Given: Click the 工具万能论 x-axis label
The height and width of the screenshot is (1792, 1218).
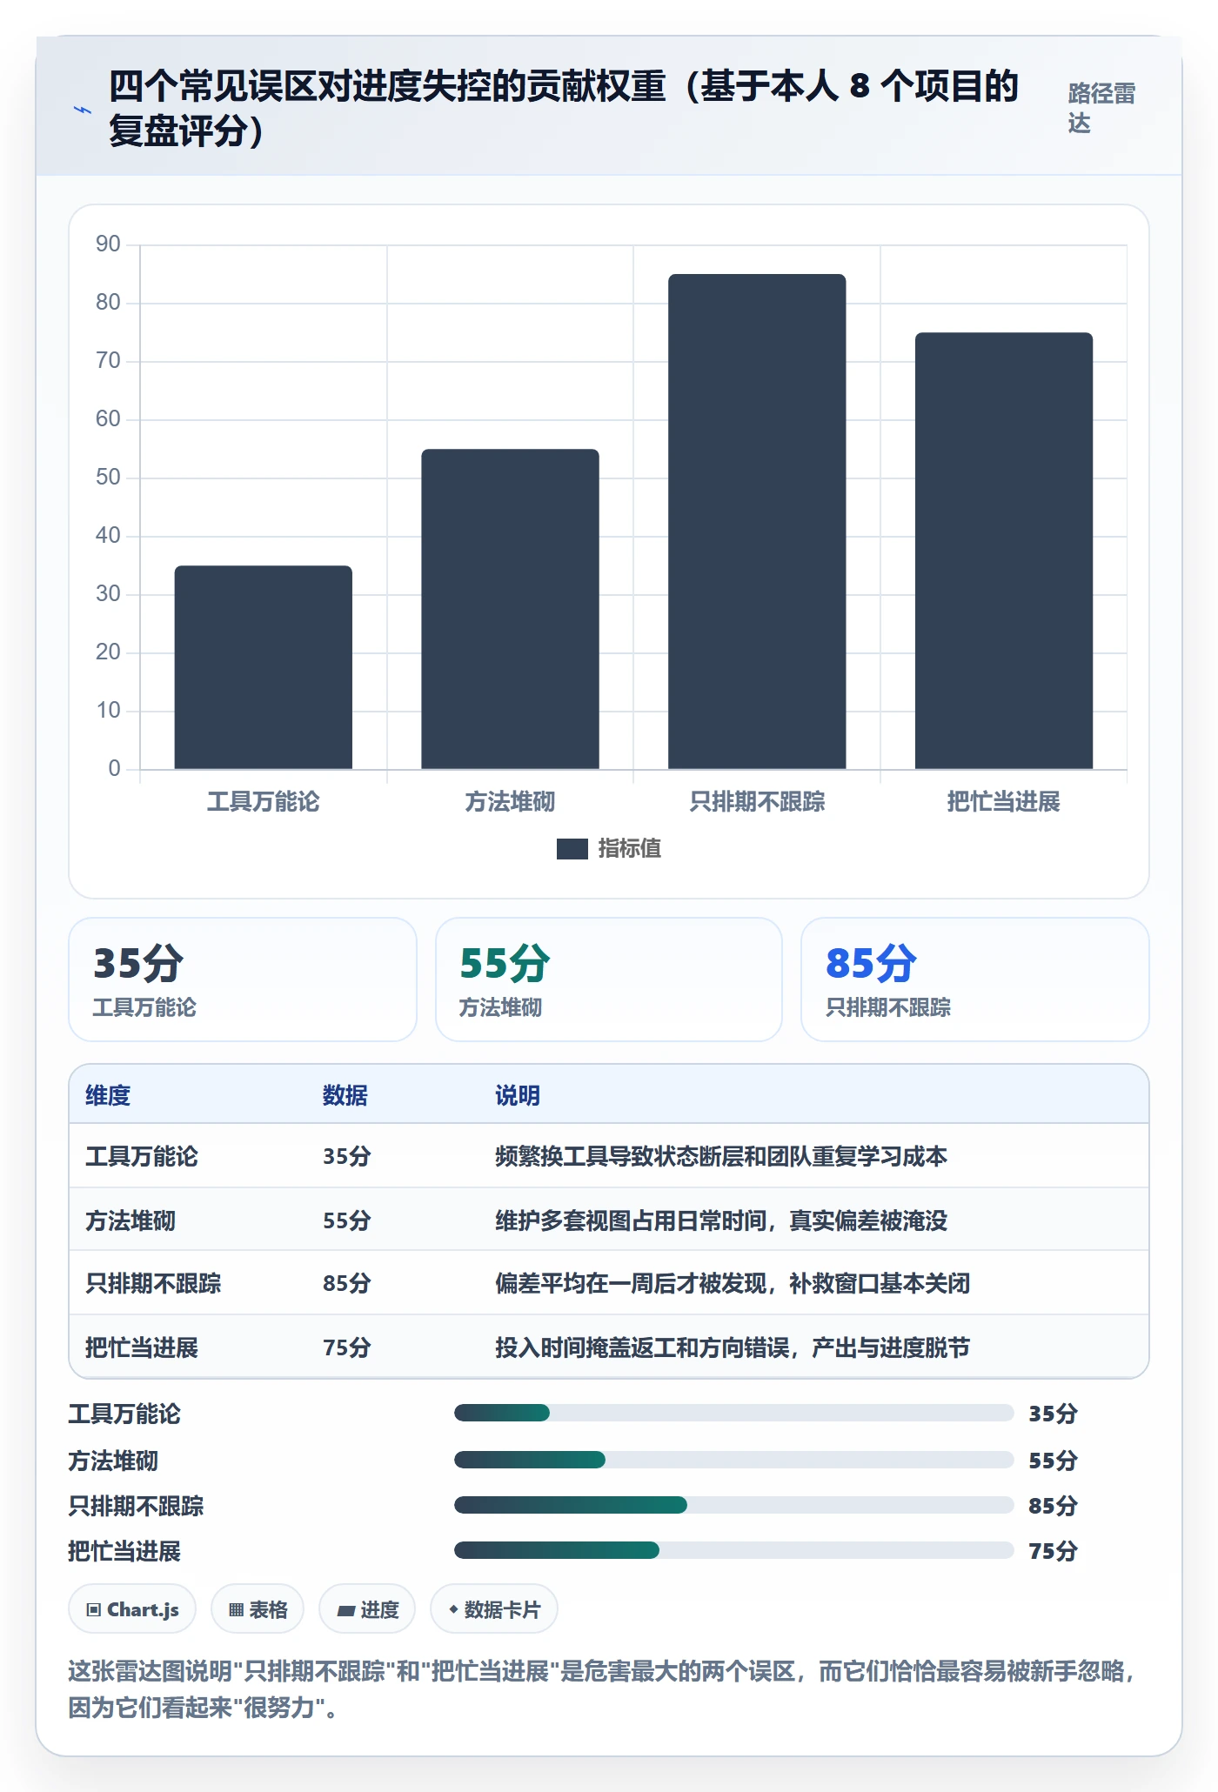Looking at the screenshot, I should coord(264,802).
